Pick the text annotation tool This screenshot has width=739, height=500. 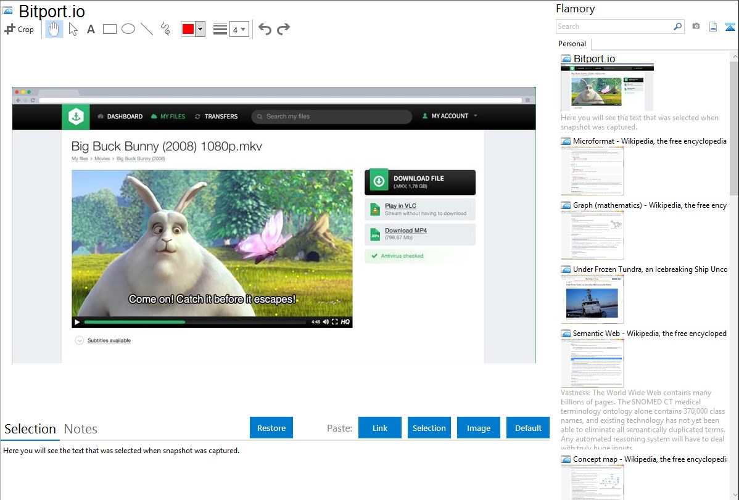coord(91,29)
